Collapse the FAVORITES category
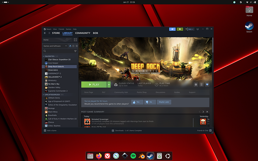The width and height of the screenshot is (258, 161). tap(43, 56)
